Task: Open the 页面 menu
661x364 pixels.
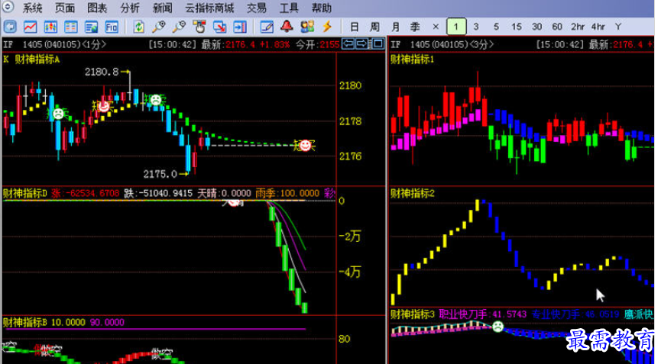Action: point(64,8)
